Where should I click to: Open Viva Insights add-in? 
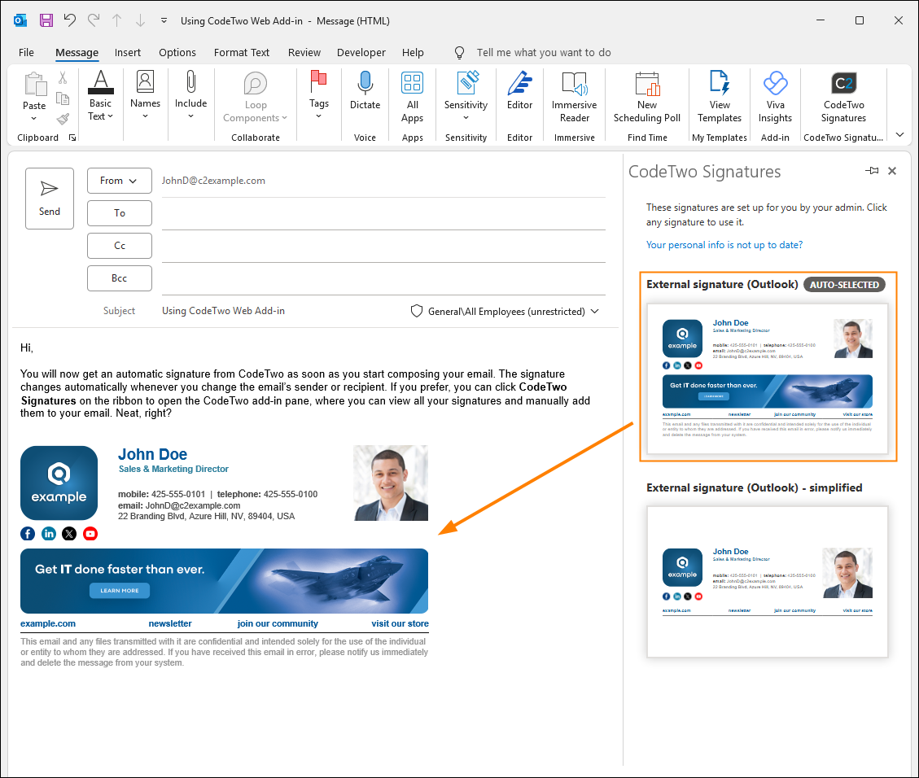click(776, 97)
